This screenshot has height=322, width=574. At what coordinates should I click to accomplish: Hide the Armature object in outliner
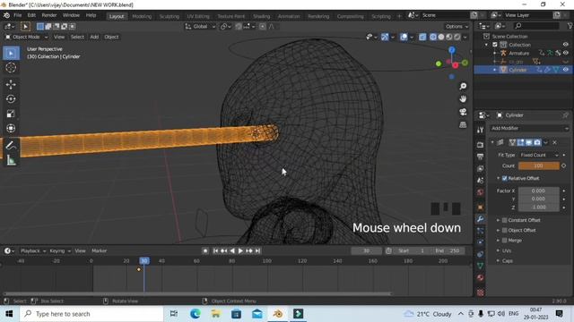[x=566, y=53]
